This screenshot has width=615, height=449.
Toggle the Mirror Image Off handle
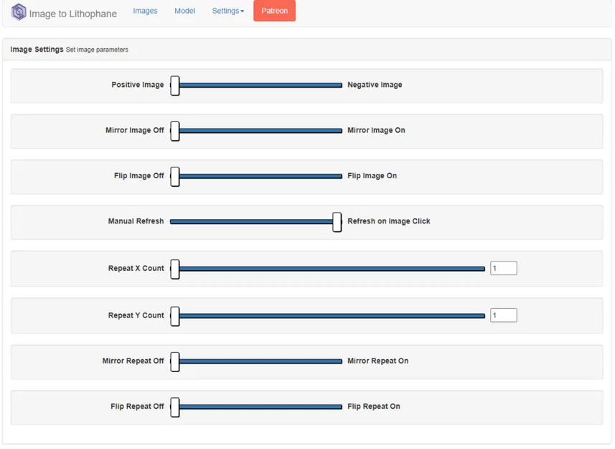175,131
